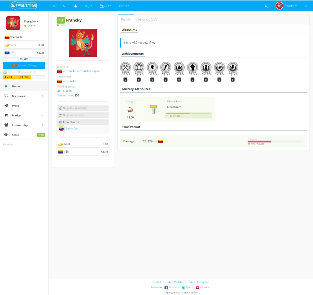Open notifications bell icon
313x295 pixels.
pyautogui.click(x=75, y=6)
